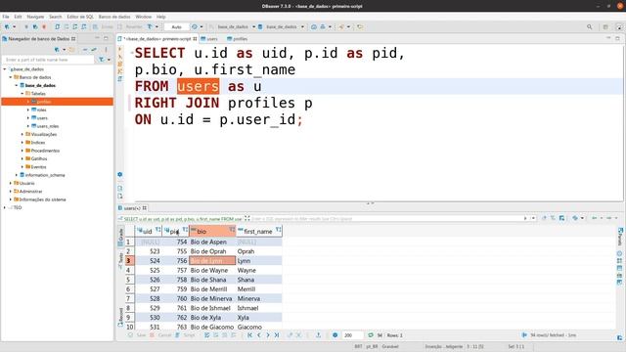The height and width of the screenshot is (352, 626).
Task: Collapse the Tabelas folder
Action: pyautogui.click(x=22, y=94)
